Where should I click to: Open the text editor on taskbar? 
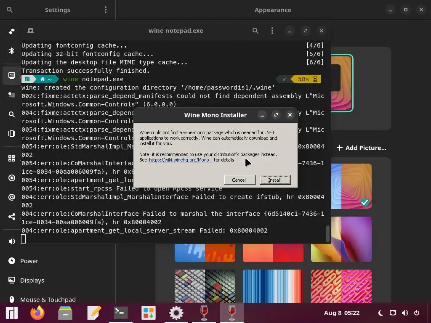point(93,313)
